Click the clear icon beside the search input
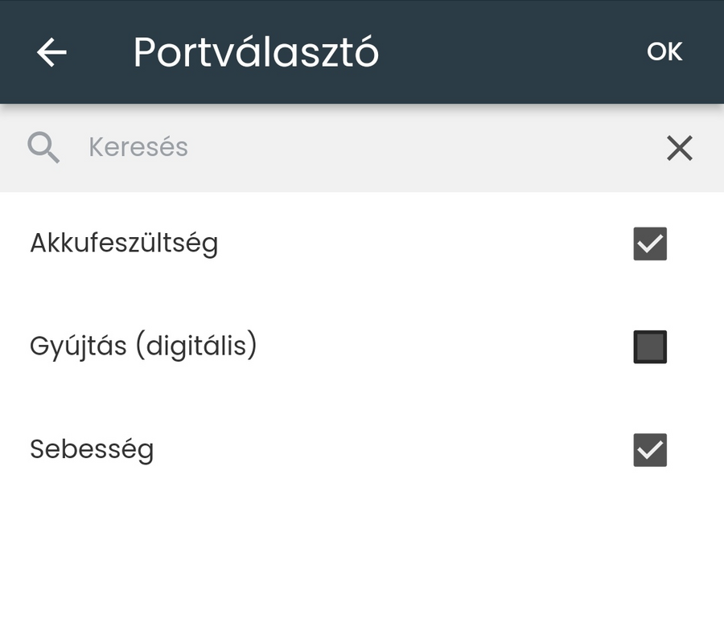The image size is (724, 643). point(680,148)
